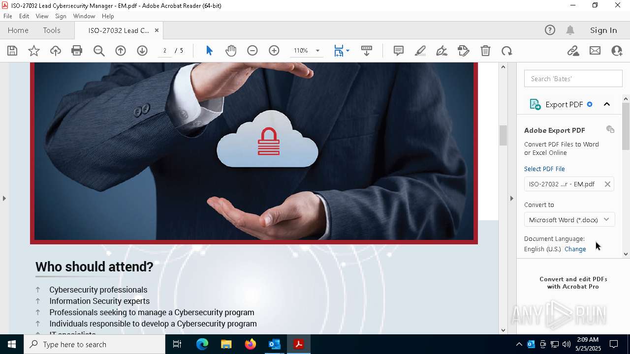Click the page number field
The width and height of the screenshot is (630, 354).
[x=165, y=51]
